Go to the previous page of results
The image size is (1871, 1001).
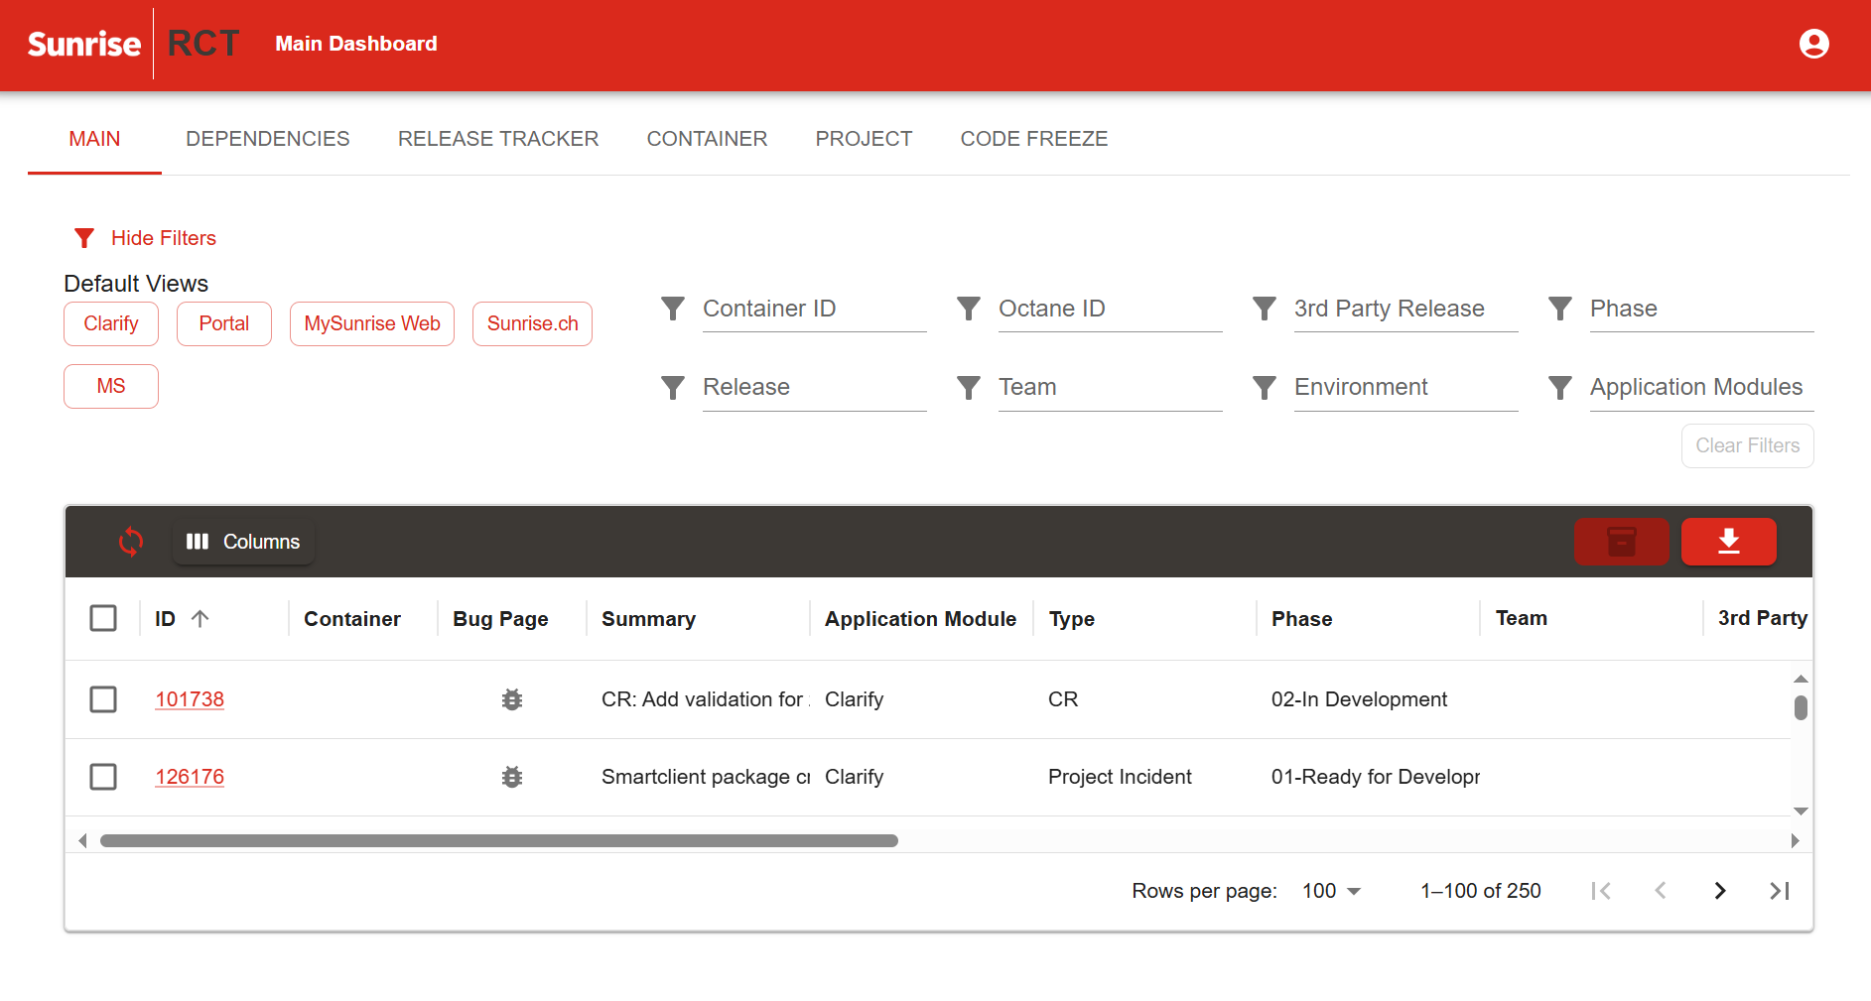(x=1661, y=891)
